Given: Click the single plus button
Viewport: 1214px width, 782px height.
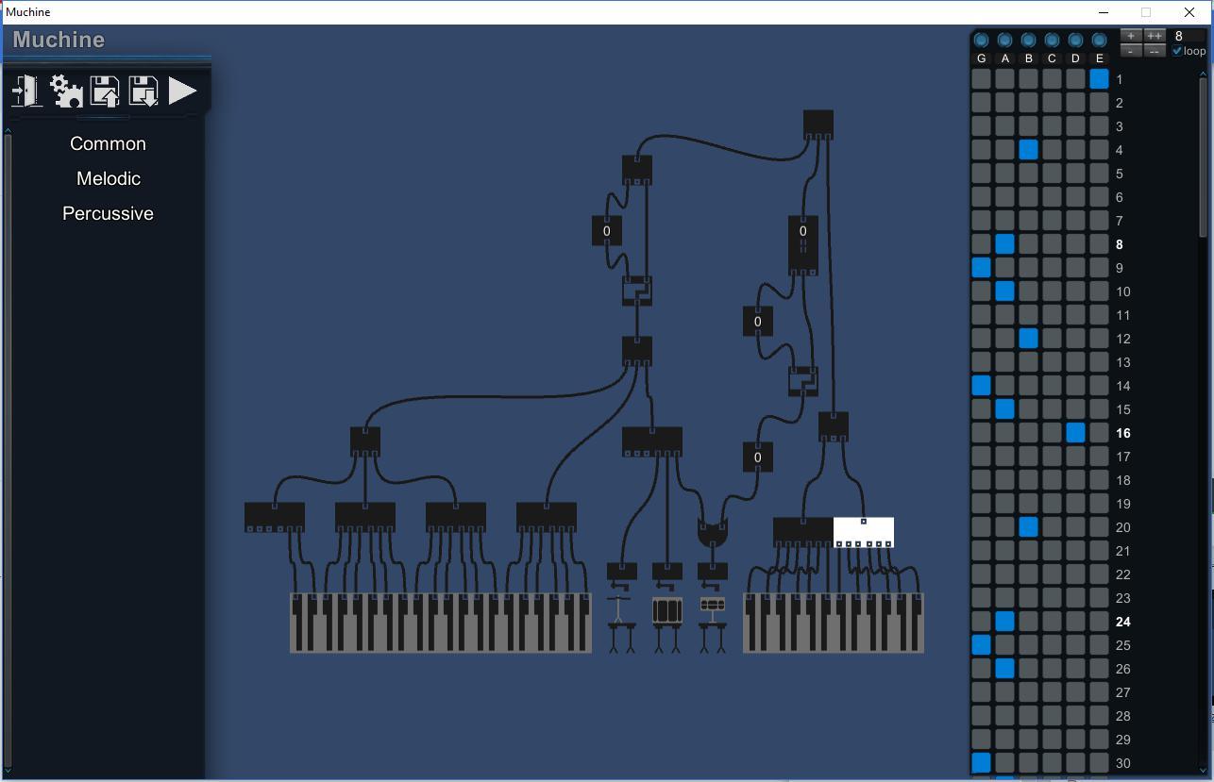Looking at the screenshot, I should pyautogui.click(x=1131, y=37).
